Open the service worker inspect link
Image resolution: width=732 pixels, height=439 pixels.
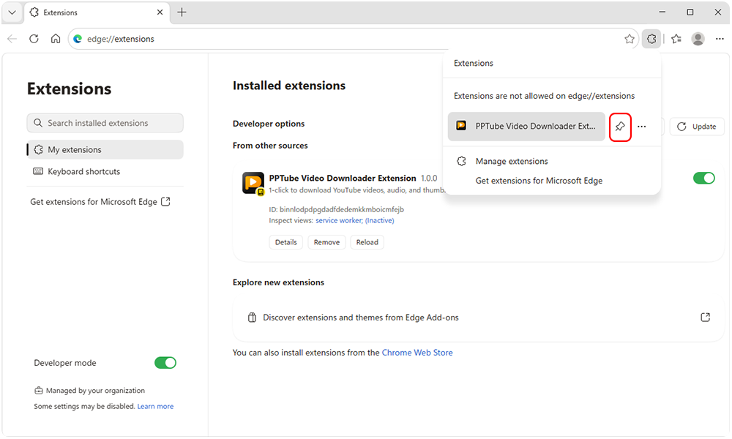click(355, 221)
